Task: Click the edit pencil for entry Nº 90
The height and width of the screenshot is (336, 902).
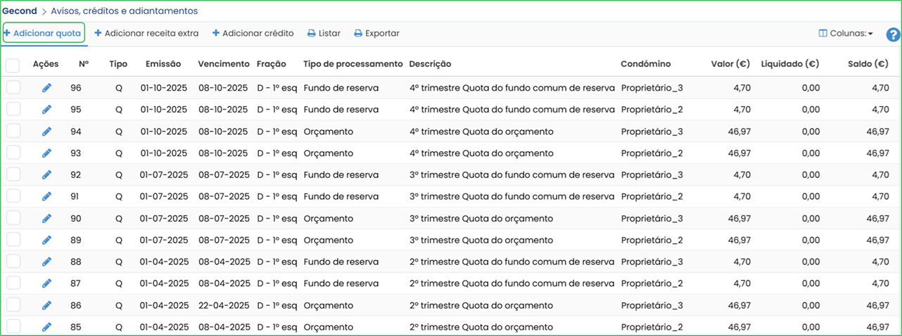Action: tap(47, 219)
